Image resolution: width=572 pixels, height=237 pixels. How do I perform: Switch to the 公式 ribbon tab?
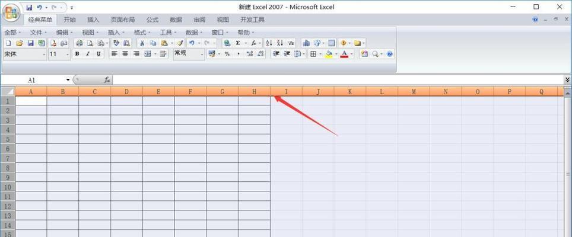[152, 20]
